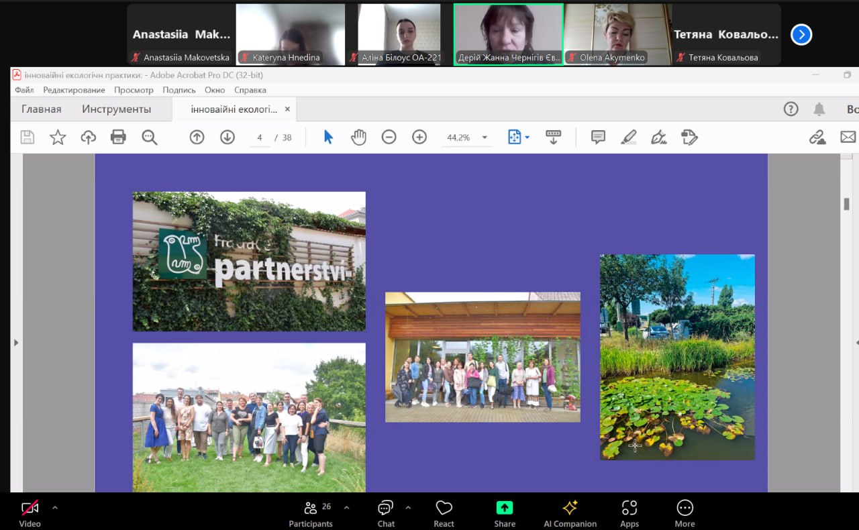
Task: Expand video options chevron next to Video
Action: click(55, 507)
